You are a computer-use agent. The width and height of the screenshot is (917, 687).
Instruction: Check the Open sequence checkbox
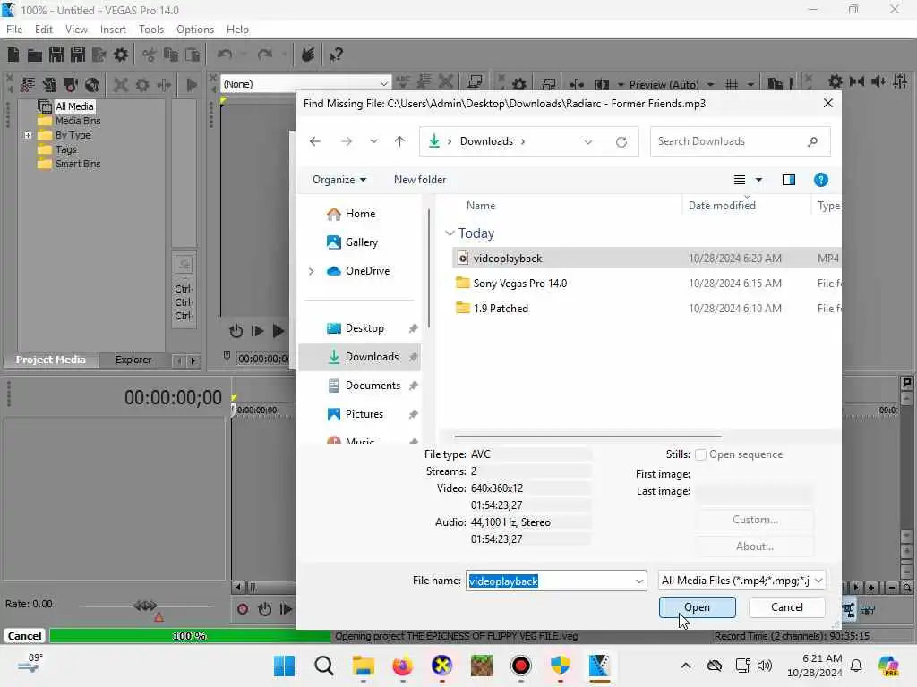pos(700,455)
